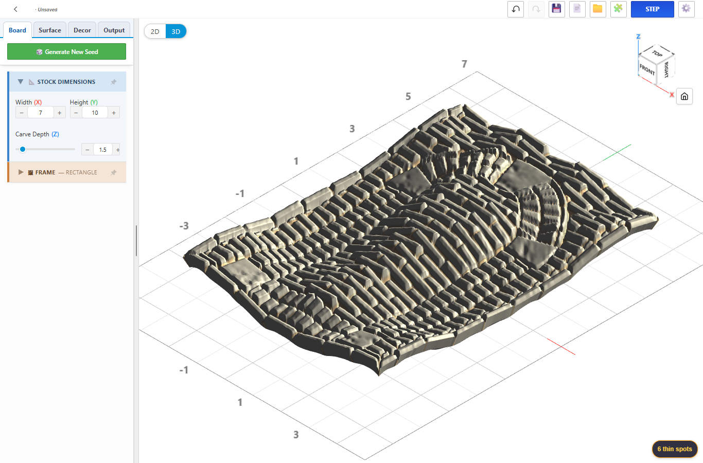Viewport: 703px width, 463px height.
Task: Click the sidebar resize handle divider
Action: pyautogui.click(x=136, y=241)
